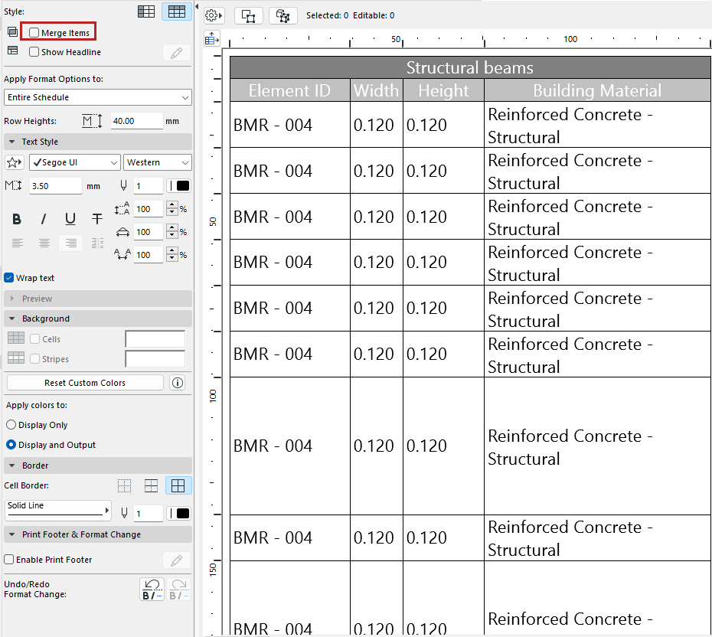712x637 pixels.
Task: Open the Segoe UI font dropdown
Action: coord(75,162)
